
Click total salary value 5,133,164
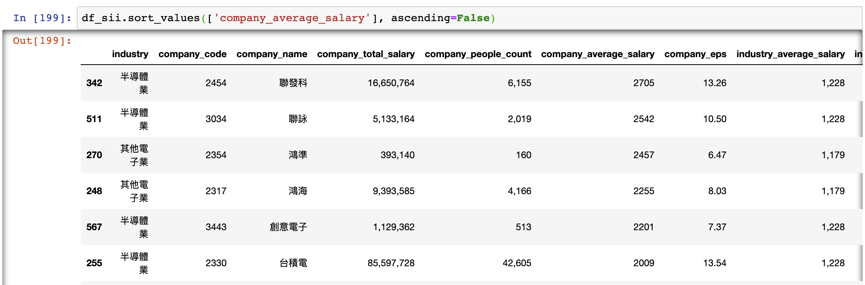(393, 119)
